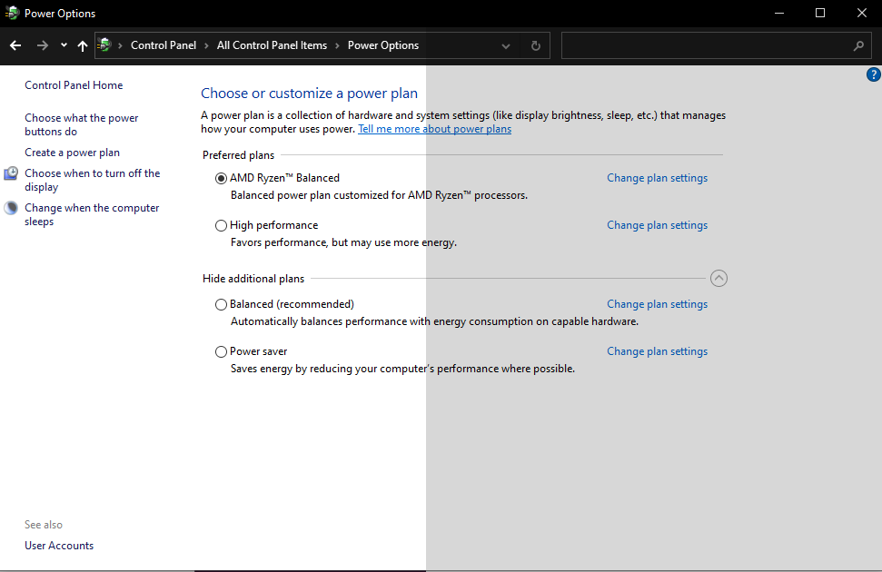Open the recent locations dropdown arrow
Screen dimensions: 882x572
[x=64, y=45]
